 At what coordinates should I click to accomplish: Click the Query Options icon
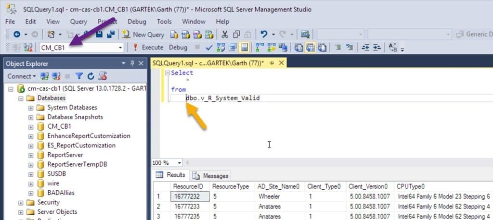(x=233, y=48)
